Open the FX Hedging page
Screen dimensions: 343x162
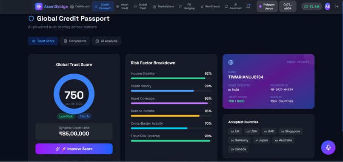pos(186,6)
